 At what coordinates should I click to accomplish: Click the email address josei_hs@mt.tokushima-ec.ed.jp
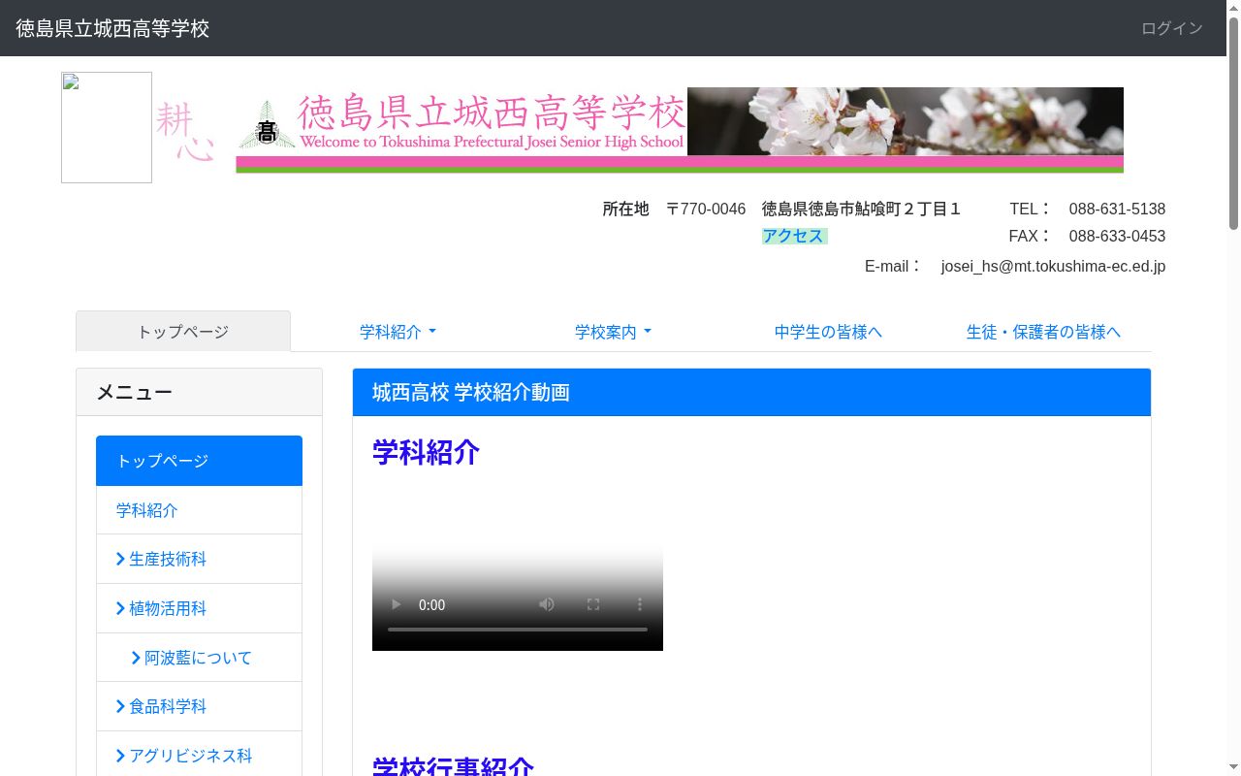(x=1053, y=266)
